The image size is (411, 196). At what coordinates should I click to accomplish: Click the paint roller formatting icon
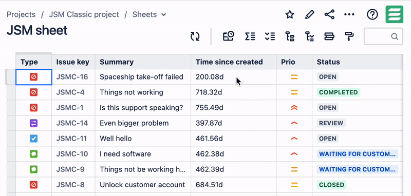[x=349, y=36]
